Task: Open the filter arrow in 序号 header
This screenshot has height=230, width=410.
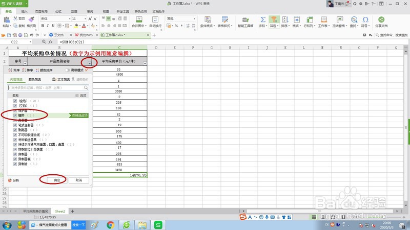Action: [x=25, y=63]
